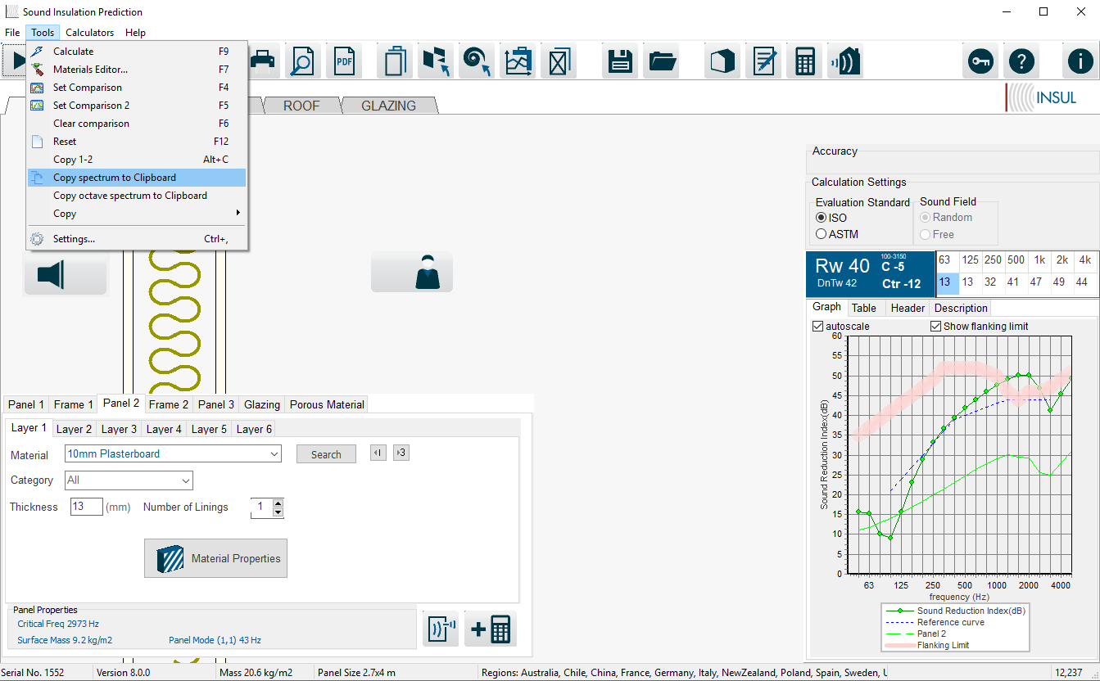Image resolution: width=1100 pixels, height=681 pixels.
Task: Click the next layer arrow button
Action: tap(401, 453)
